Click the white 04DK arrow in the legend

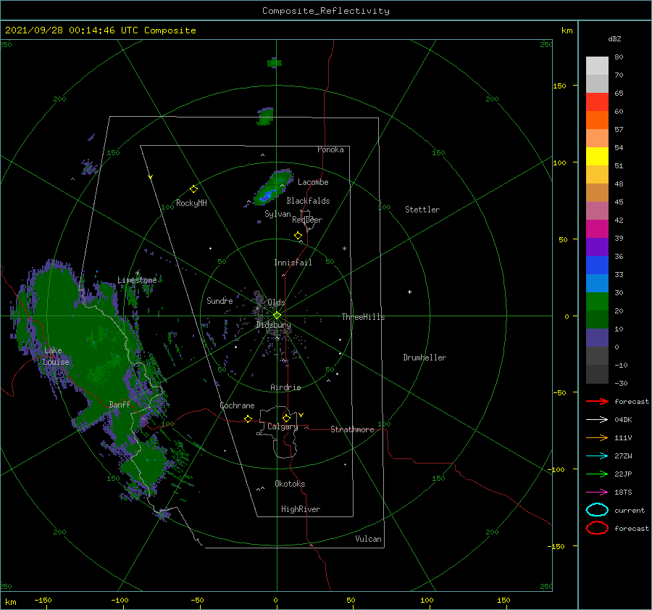[x=597, y=420]
